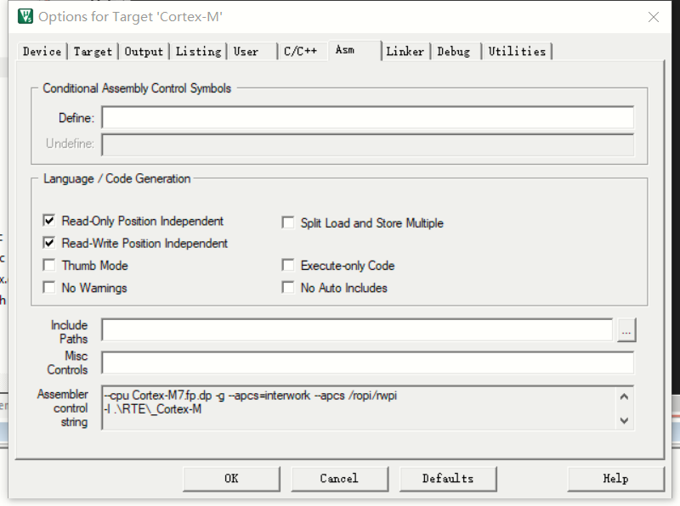Enable Split Load and Store Multiple
This screenshot has width=680, height=506.
point(288,222)
